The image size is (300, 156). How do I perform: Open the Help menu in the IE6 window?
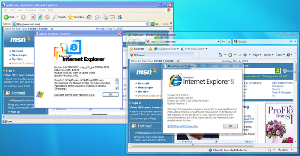point(50,10)
